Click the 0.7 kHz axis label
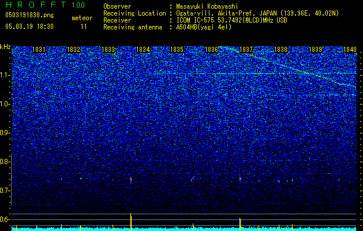This screenshot has height=231, width=363. click(5, 191)
